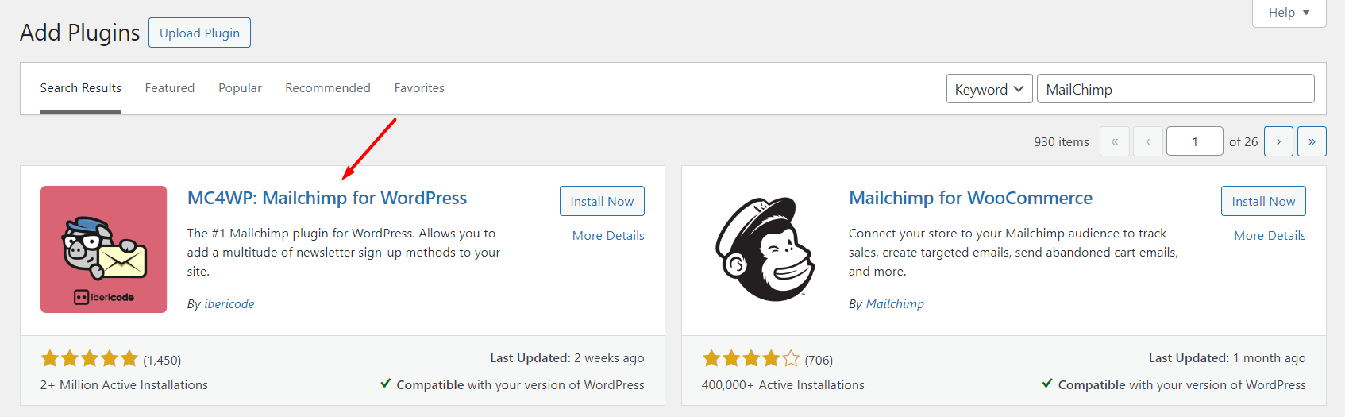Go to next page of results
The height and width of the screenshot is (417, 1345).
click(1278, 141)
